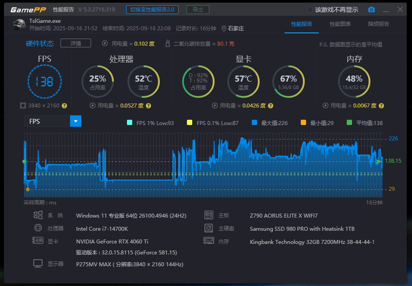Viewport: 412px width, 286px height.
Task: Toggle the yellow FPS 0.1% Low legend swatch
Action: (190, 122)
